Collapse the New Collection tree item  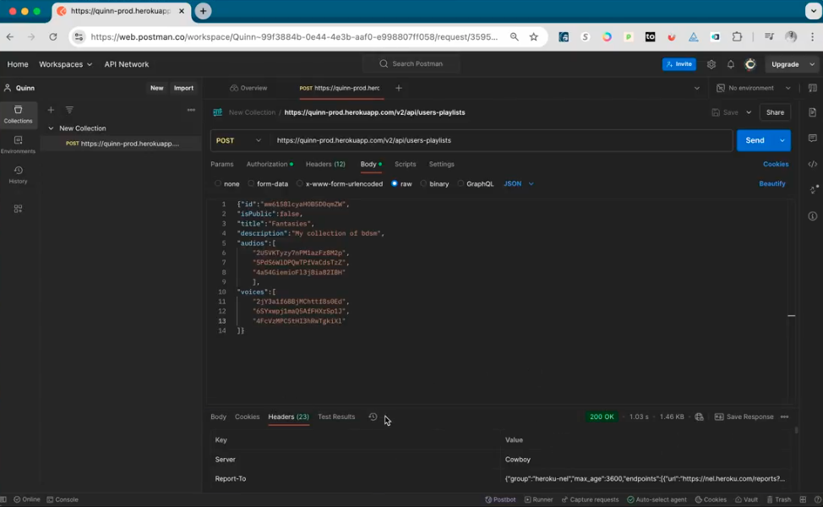tap(51, 128)
